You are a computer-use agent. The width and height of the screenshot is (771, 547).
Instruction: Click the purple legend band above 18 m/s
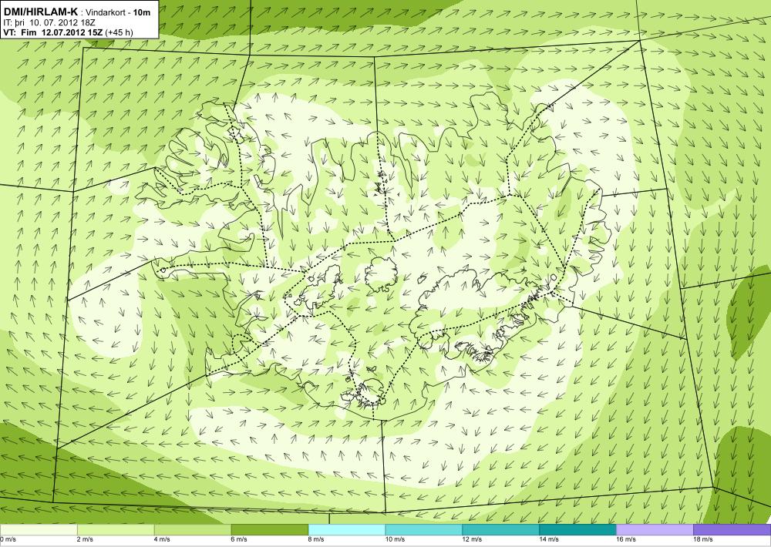pos(732,530)
